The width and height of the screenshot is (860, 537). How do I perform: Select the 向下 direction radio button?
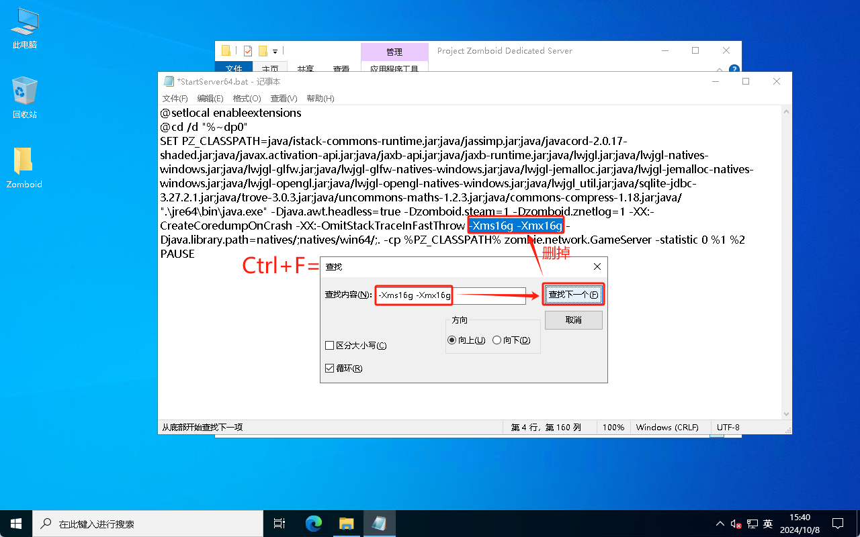pos(511,340)
